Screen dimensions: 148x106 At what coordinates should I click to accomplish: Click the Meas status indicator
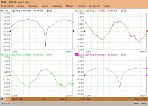[x=136, y=104]
